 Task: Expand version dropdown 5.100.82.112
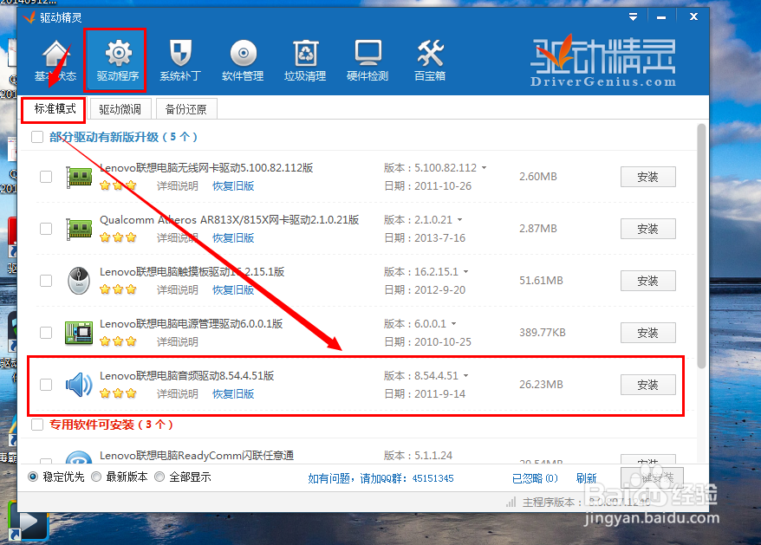pyautogui.click(x=484, y=168)
